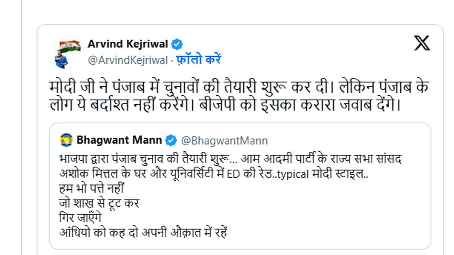Click the verified badge beside Arvind Kejriwal

point(177,44)
